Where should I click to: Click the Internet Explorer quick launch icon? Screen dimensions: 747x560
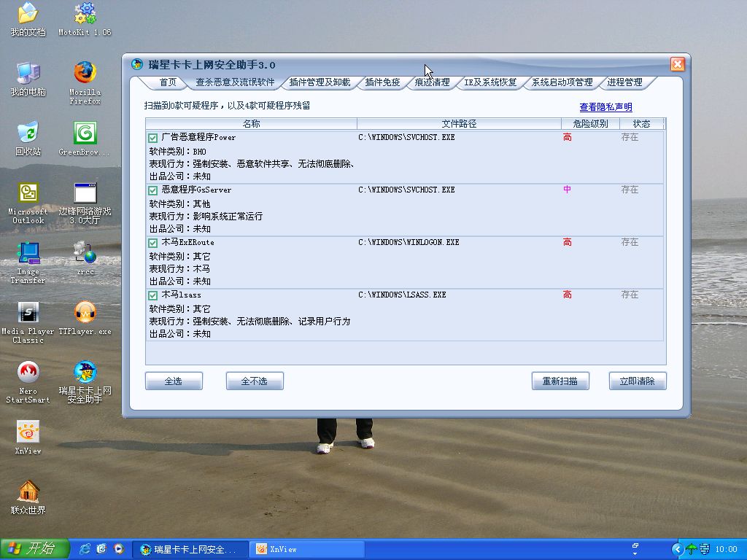tap(85, 549)
